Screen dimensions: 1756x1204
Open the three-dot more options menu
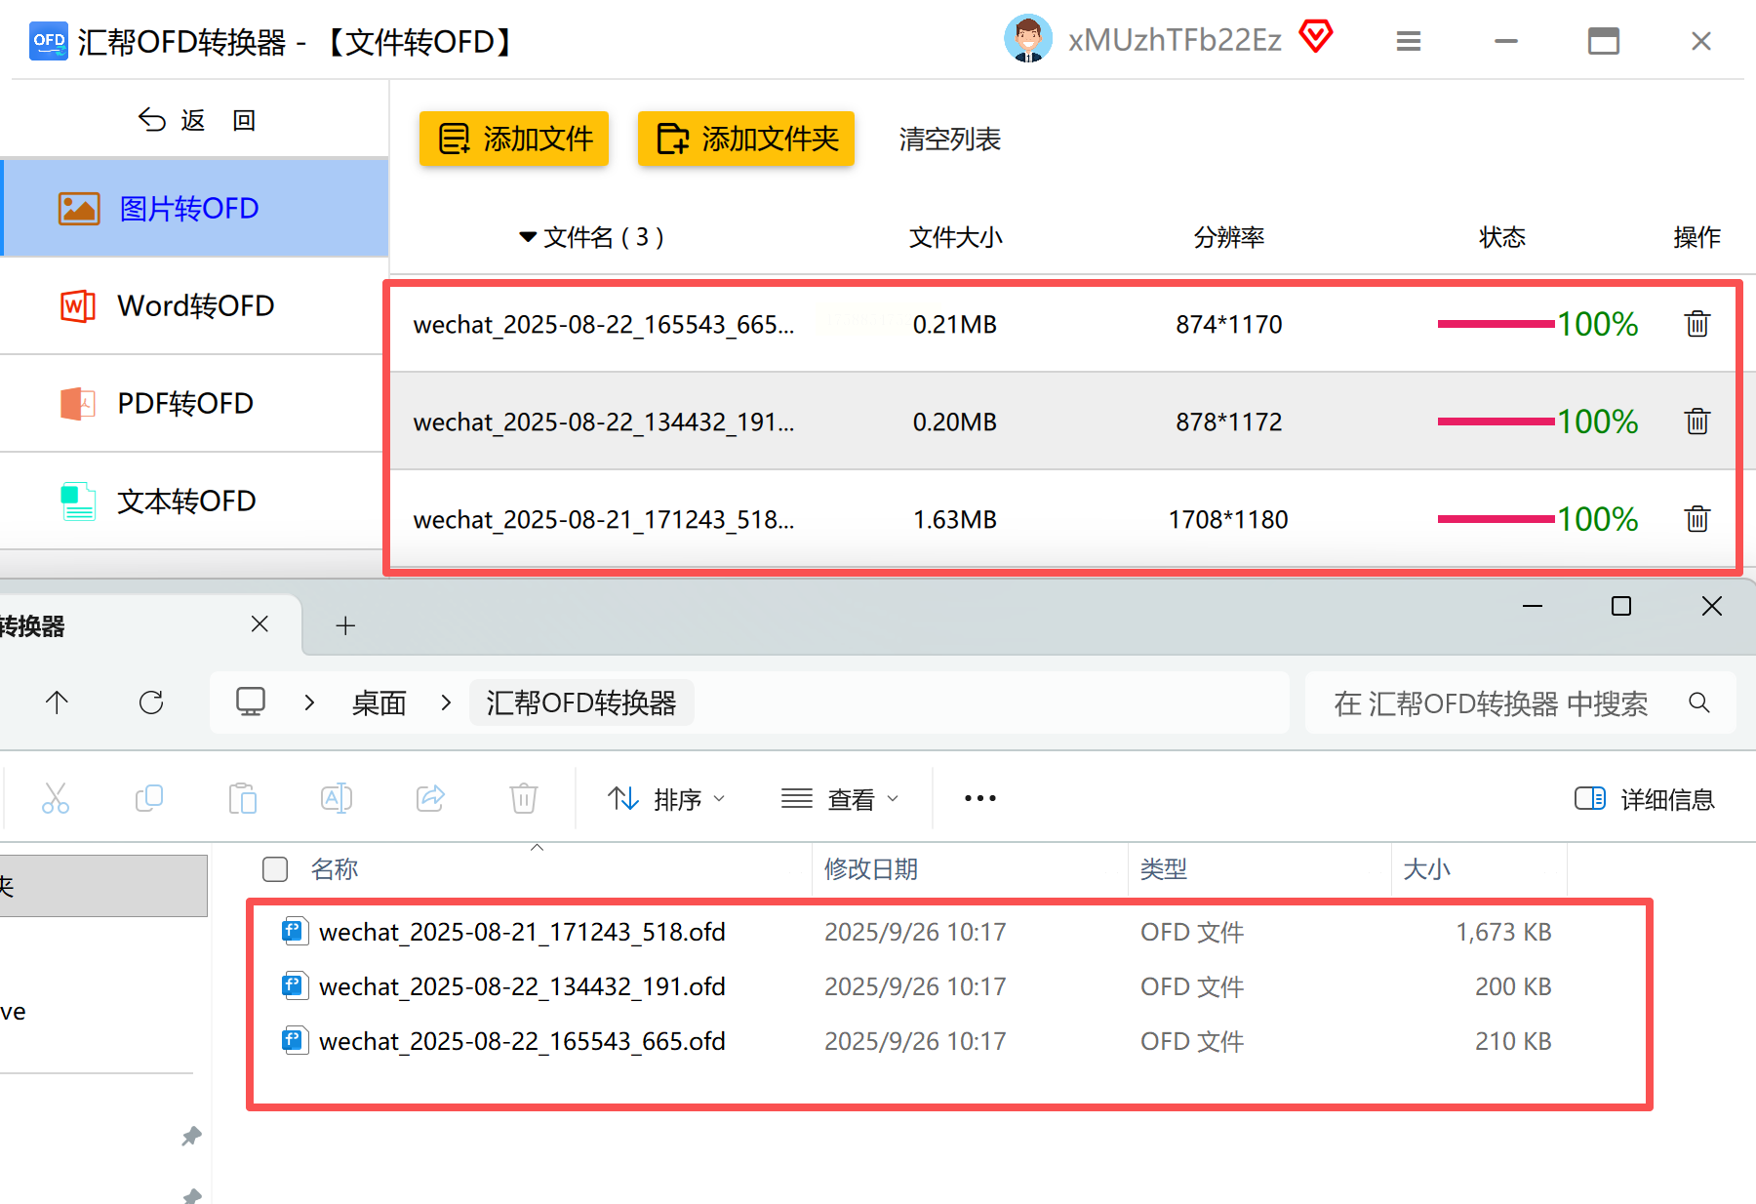[x=980, y=798]
